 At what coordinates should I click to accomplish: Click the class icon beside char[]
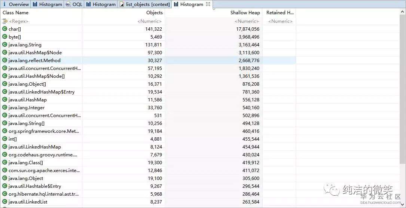(x=4, y=29)
